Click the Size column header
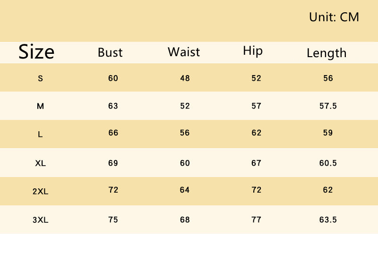 (36, 52)
